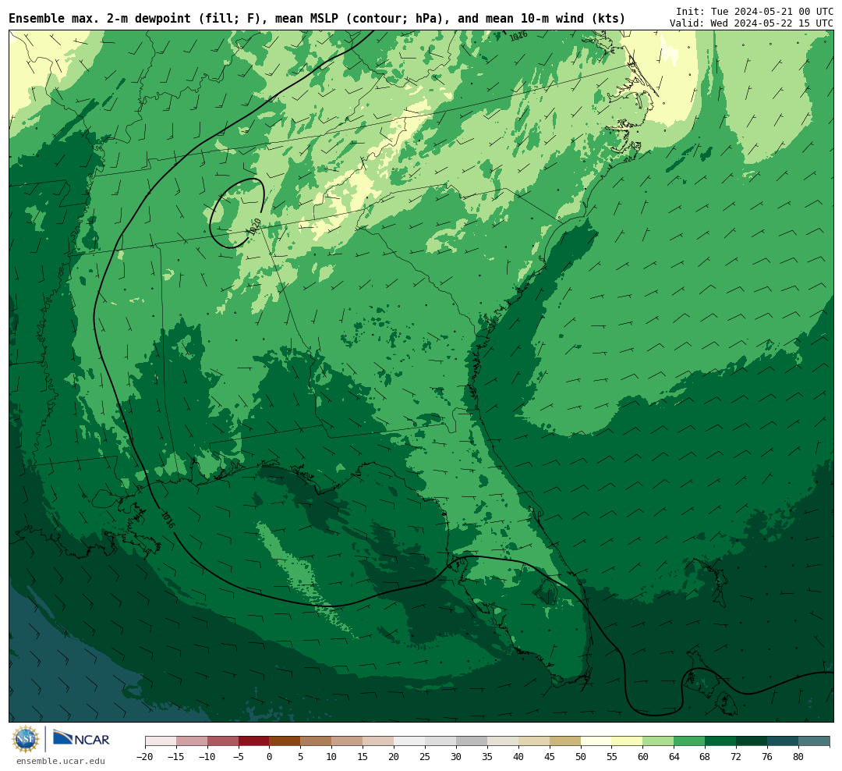Pick the -5 to 0 dark red swatch
The height and width of the screenshot is (771, 842).
254,741
